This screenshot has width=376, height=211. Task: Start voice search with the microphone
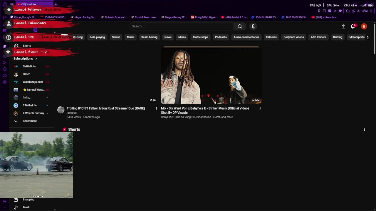[x=253, y=26]
